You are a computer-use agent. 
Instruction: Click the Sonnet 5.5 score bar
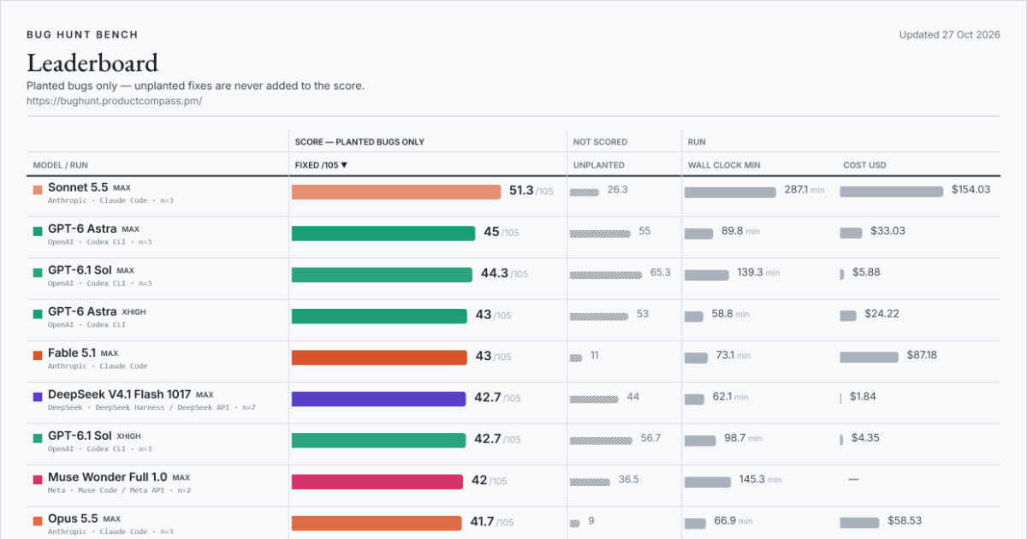point(396,192)
